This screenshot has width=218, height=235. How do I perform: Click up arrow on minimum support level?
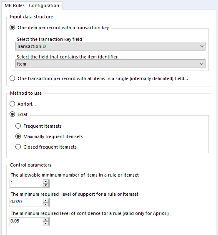(45, 200)
